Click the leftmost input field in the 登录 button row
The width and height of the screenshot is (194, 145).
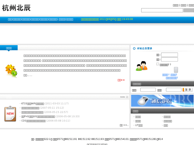coord(148,90)
